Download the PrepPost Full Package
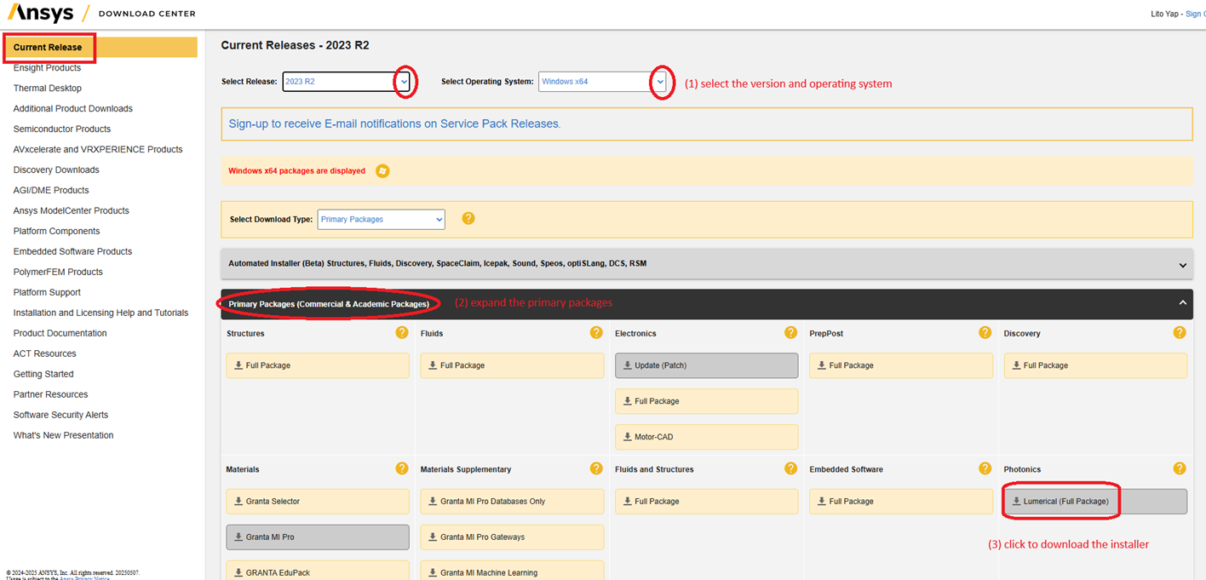Image resolution: width=1206 pixels, height=580 pixels. point(901,365)
